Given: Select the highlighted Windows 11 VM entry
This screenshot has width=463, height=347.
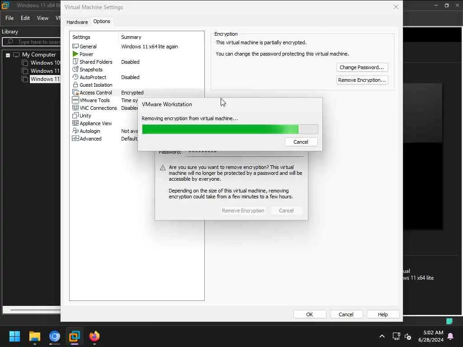Looking at the screenshot, I should click(45, 79).
